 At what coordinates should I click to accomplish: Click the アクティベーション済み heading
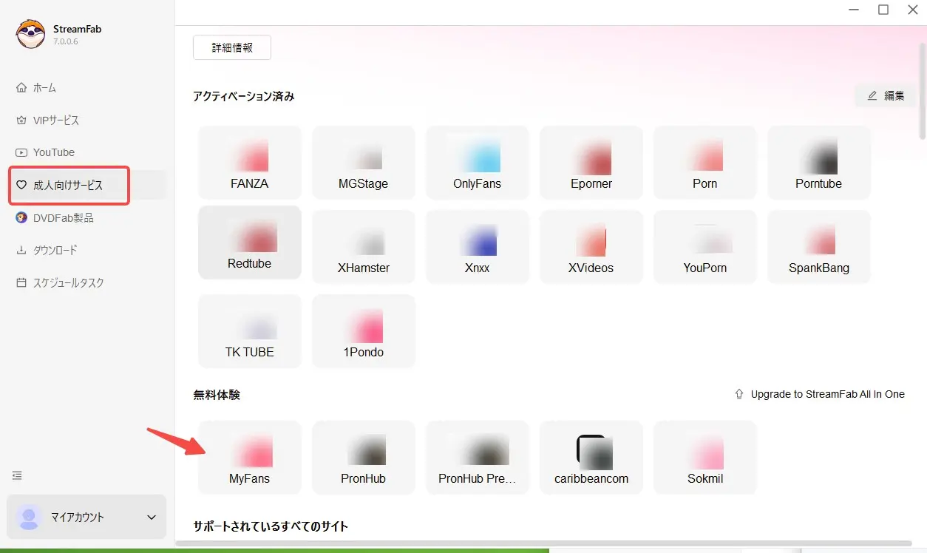coord(244,96)
